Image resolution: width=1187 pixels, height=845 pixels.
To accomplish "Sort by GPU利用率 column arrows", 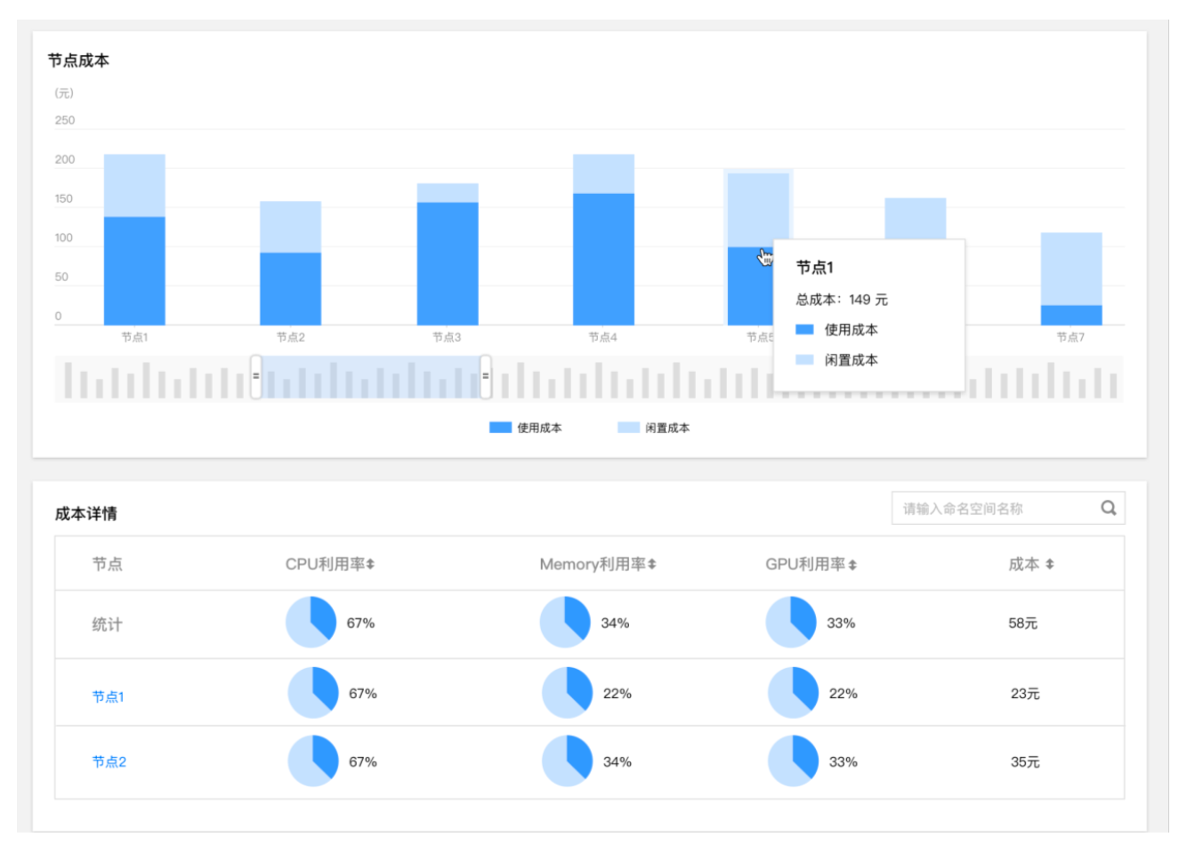I will (852, 565).
